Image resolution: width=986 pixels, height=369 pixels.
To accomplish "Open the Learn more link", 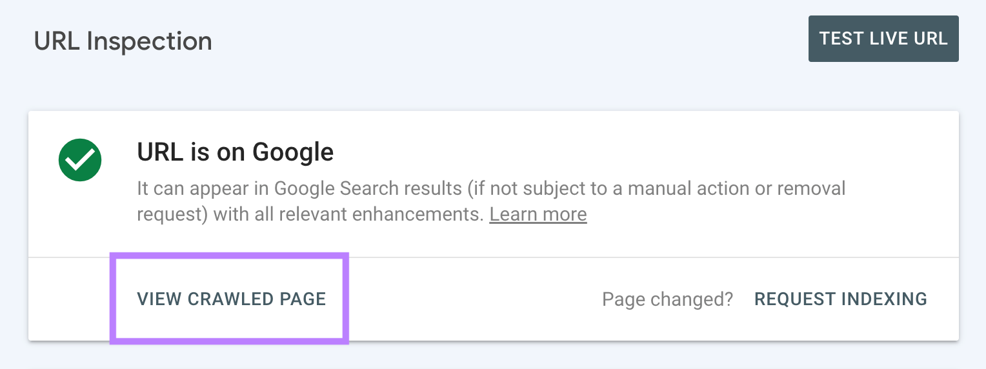I will pos(538,214).
